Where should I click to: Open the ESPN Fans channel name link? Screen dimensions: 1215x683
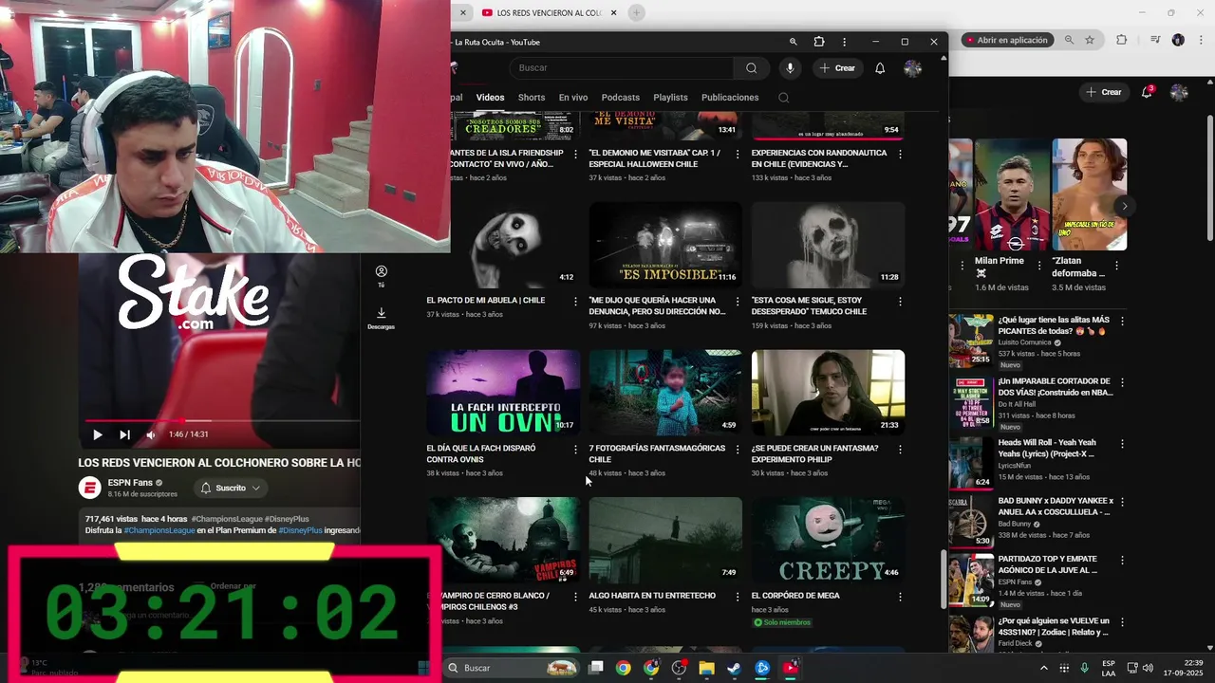tap(130, 483)
